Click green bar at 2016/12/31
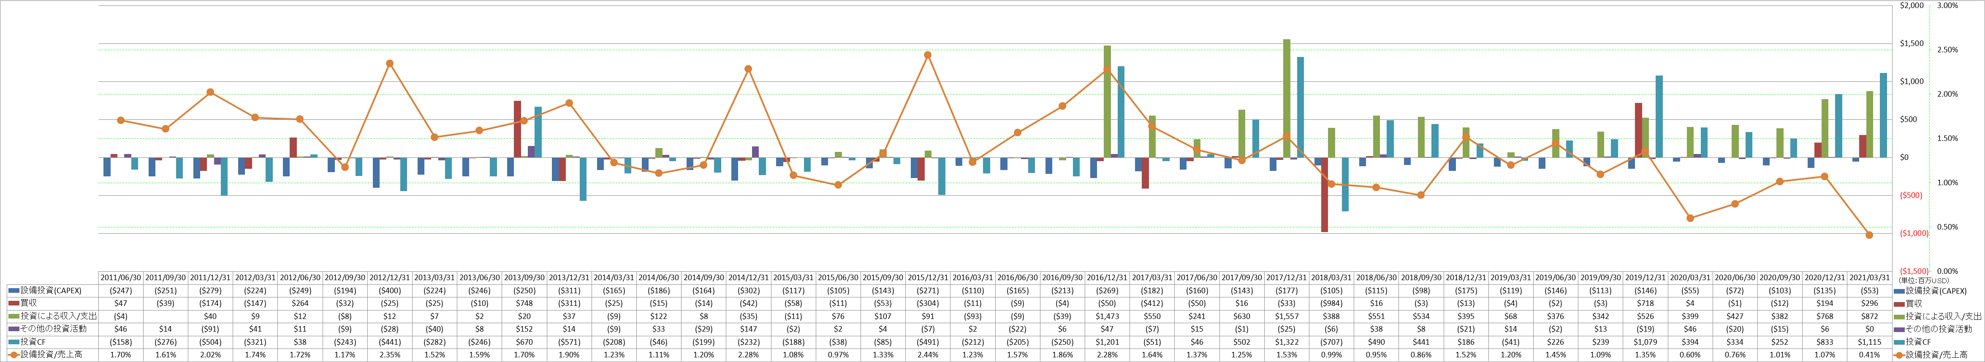The image size is (1985, 362). tap(1107, 102)
